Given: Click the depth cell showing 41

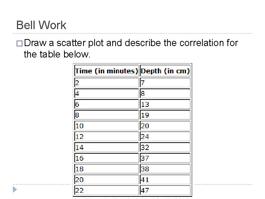Looking at the screenshot, I should click(165, 179).
